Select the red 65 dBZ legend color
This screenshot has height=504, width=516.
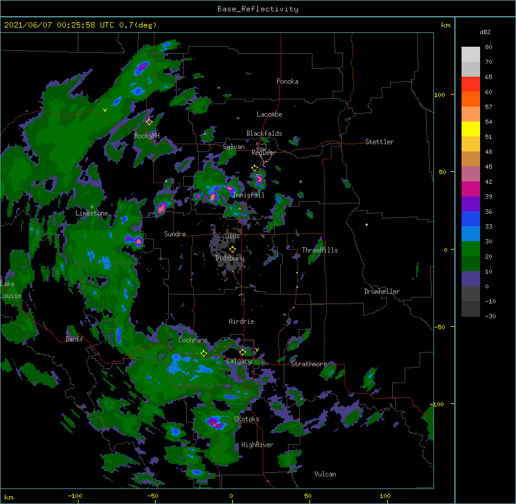click(x=471, y=84)
